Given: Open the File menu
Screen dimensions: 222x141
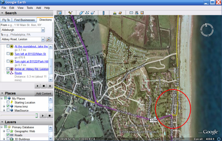Looking at the screenshot, I should click(4, 8).
